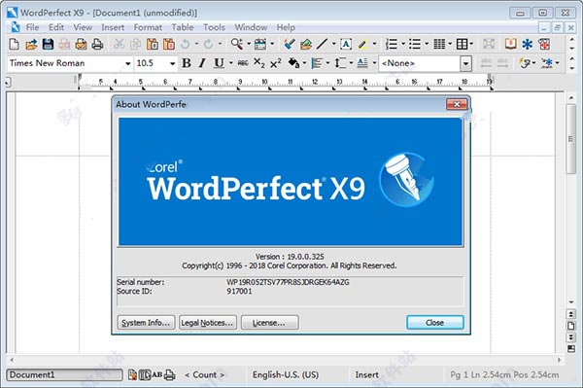Click the Table QuickCreate icon

(463, 44)
